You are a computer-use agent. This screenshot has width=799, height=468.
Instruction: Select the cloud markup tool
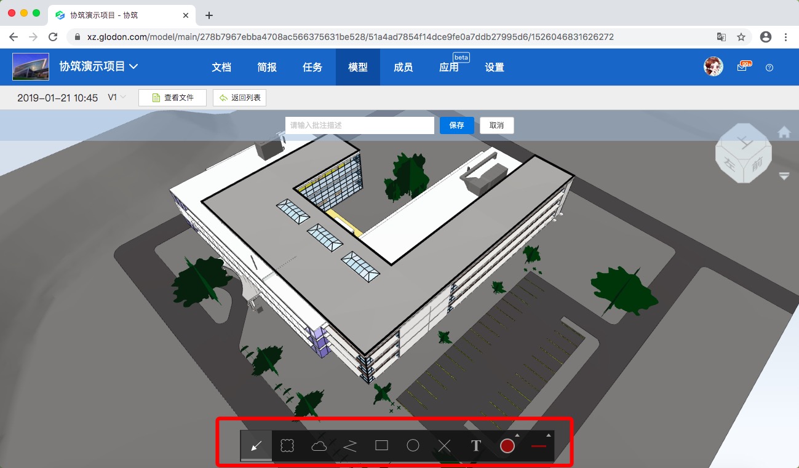pos(319,446)
